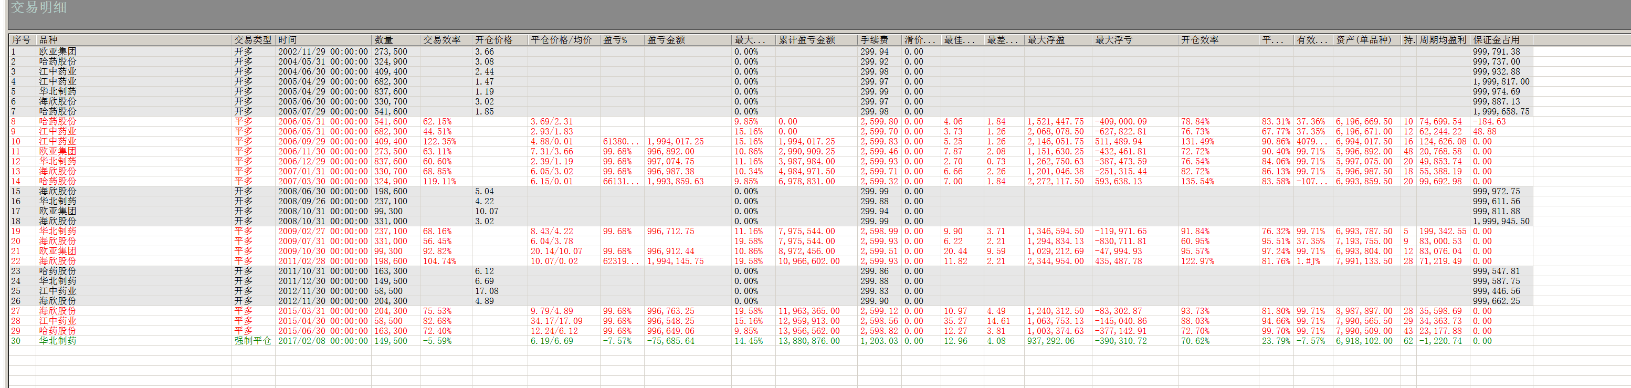
Task: Click the 最大浮盈 column header
Action: 1059,40
